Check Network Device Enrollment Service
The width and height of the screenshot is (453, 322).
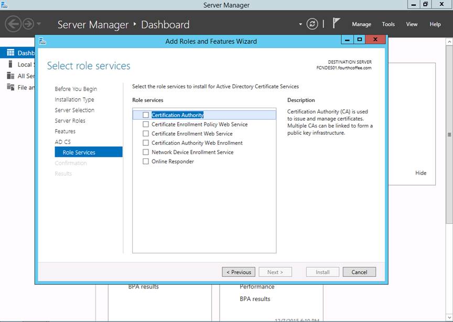pos(146,152)
